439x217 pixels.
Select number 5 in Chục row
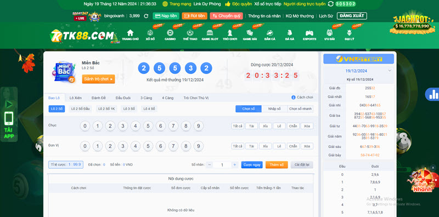pos(148,126)
